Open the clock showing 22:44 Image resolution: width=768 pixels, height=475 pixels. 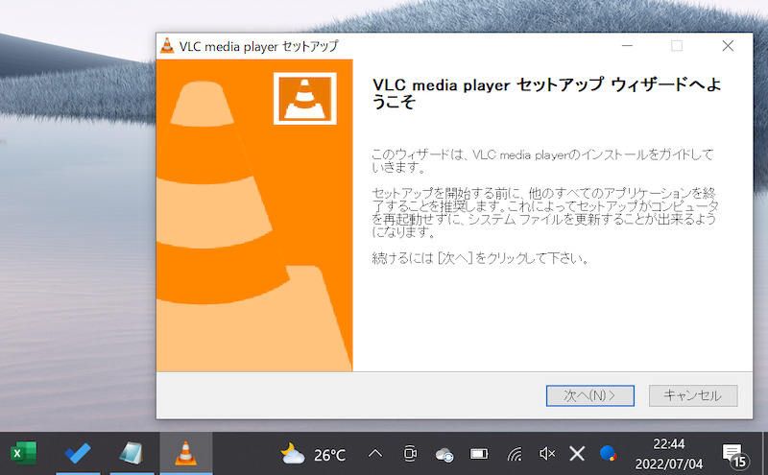pos(668,453)
